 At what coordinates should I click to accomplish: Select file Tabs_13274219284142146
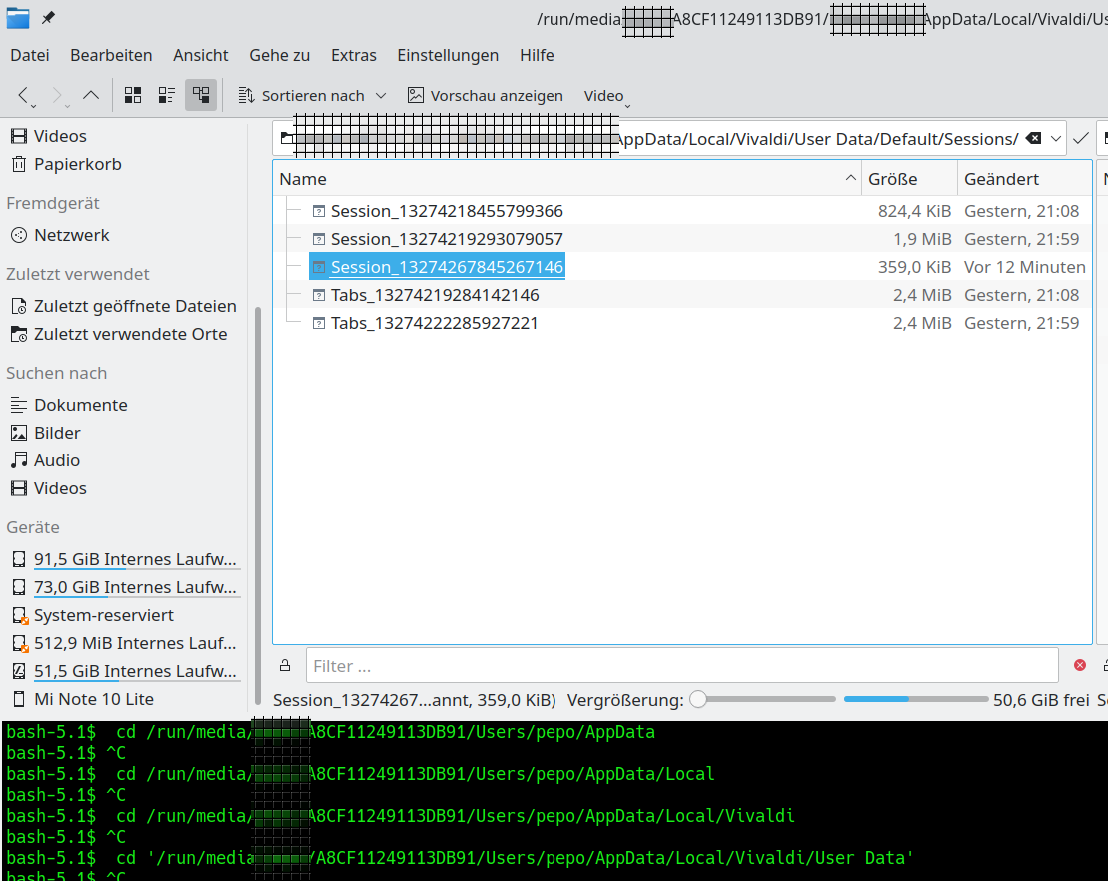click(435, 295)
